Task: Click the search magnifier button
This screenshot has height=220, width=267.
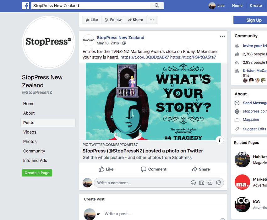Action: tap(157, 5)
